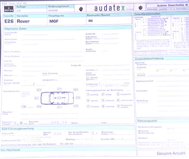
Task: Click the Welcher Wert 9.3.0 field
Action: (x=57, y=134)
